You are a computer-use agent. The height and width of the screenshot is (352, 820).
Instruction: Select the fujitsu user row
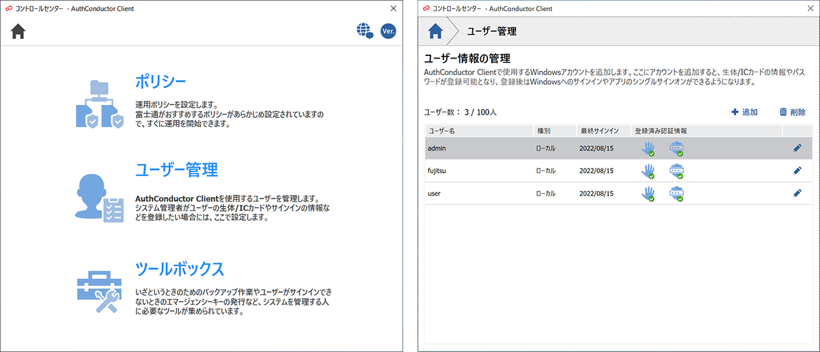pyautogui.click(x=618, y=171)
